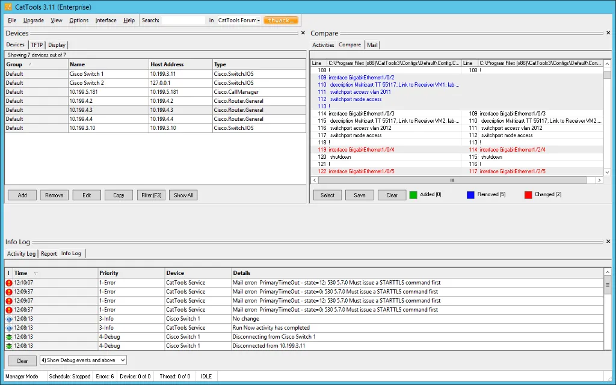Switch to the Display tab in the Devices panel
Image resolution: width=616 pixels, height=385 pixels.
click(57, 45)
